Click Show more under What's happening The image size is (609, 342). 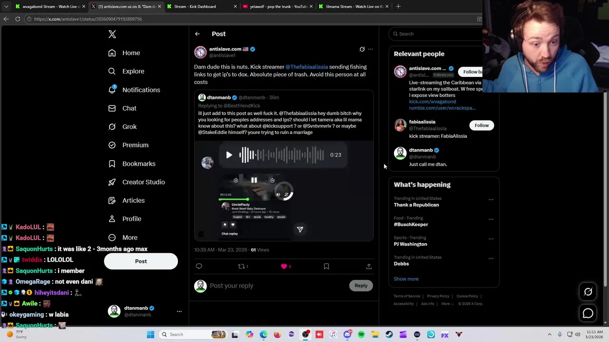pyautogui.click(x=406, y=279)
